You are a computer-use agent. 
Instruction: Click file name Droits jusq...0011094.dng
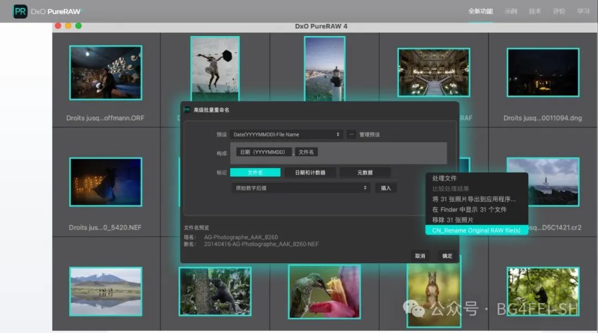pos(543,118)
